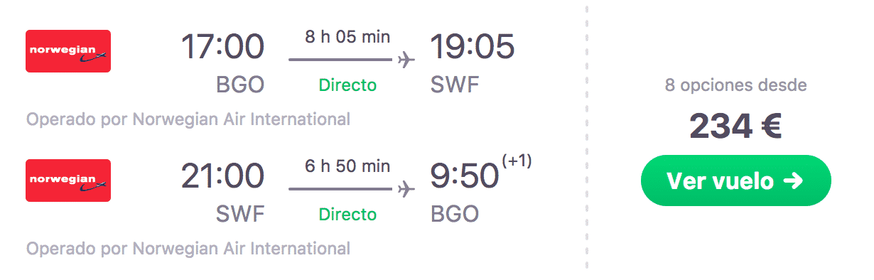Click the 17:00 departure time
The width and height of the screenshot is (874, 280).
click(222, 47)
